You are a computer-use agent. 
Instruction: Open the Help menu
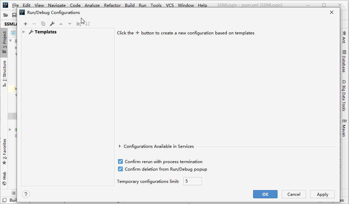[x=202, y=5]
